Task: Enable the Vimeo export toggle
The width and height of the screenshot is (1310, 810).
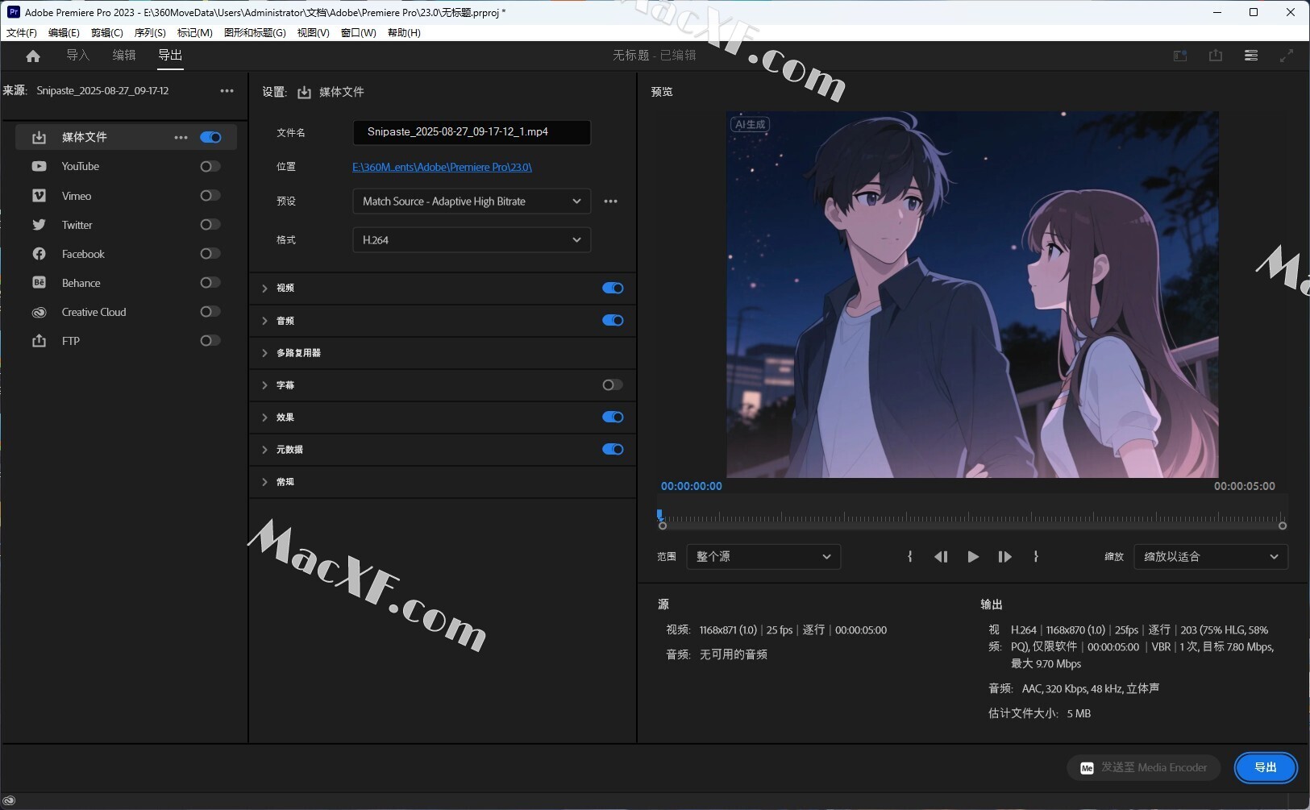Action: [x=210, y=196]
